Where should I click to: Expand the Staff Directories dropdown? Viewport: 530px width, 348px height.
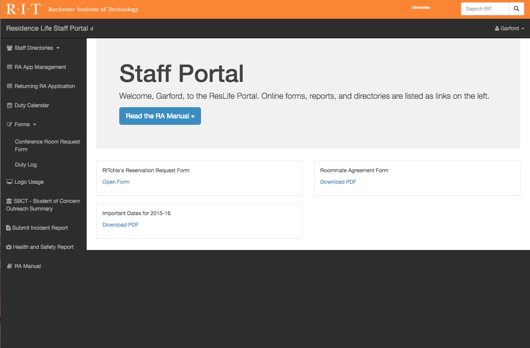click(33, 48)
